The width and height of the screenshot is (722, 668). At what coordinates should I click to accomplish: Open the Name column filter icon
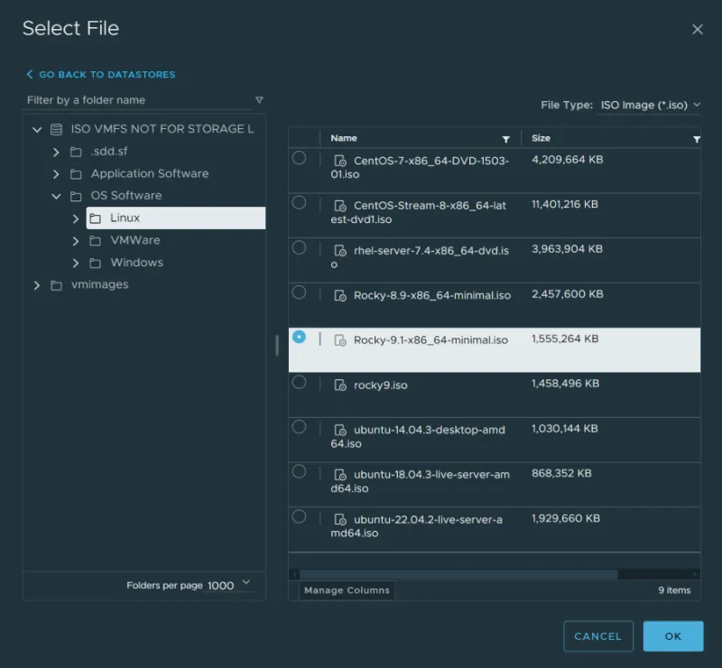point(505,139)
